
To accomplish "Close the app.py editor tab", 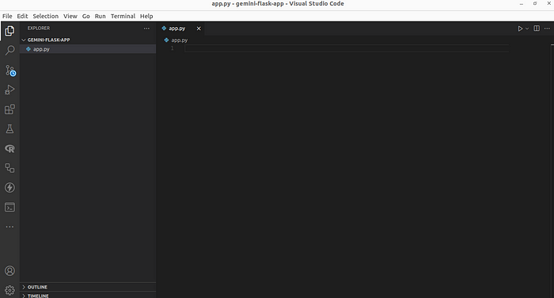I will (x=199, y=29).
